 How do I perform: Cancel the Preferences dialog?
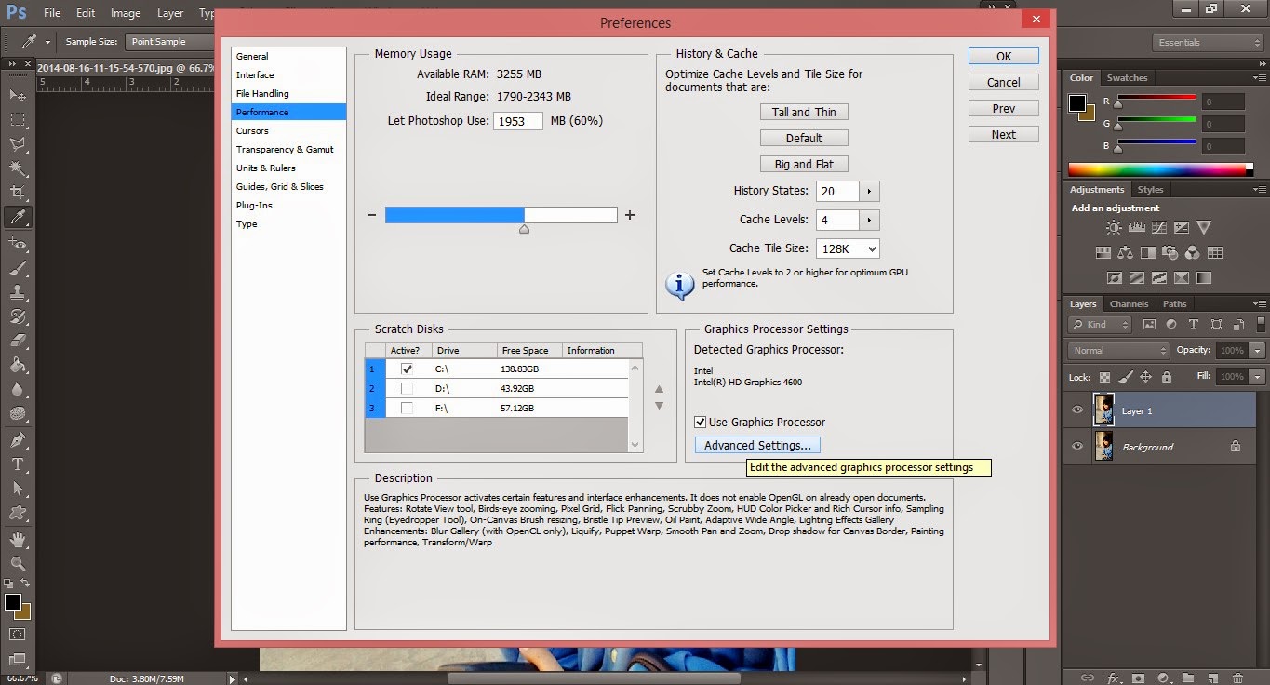coord(1004,82)
